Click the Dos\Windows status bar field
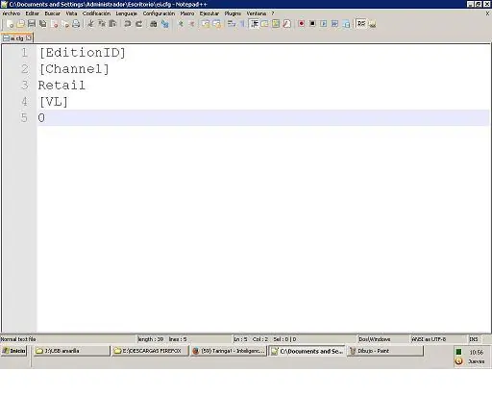The width and height of the screenshot is (492, 420). click(x=383, y=339)
